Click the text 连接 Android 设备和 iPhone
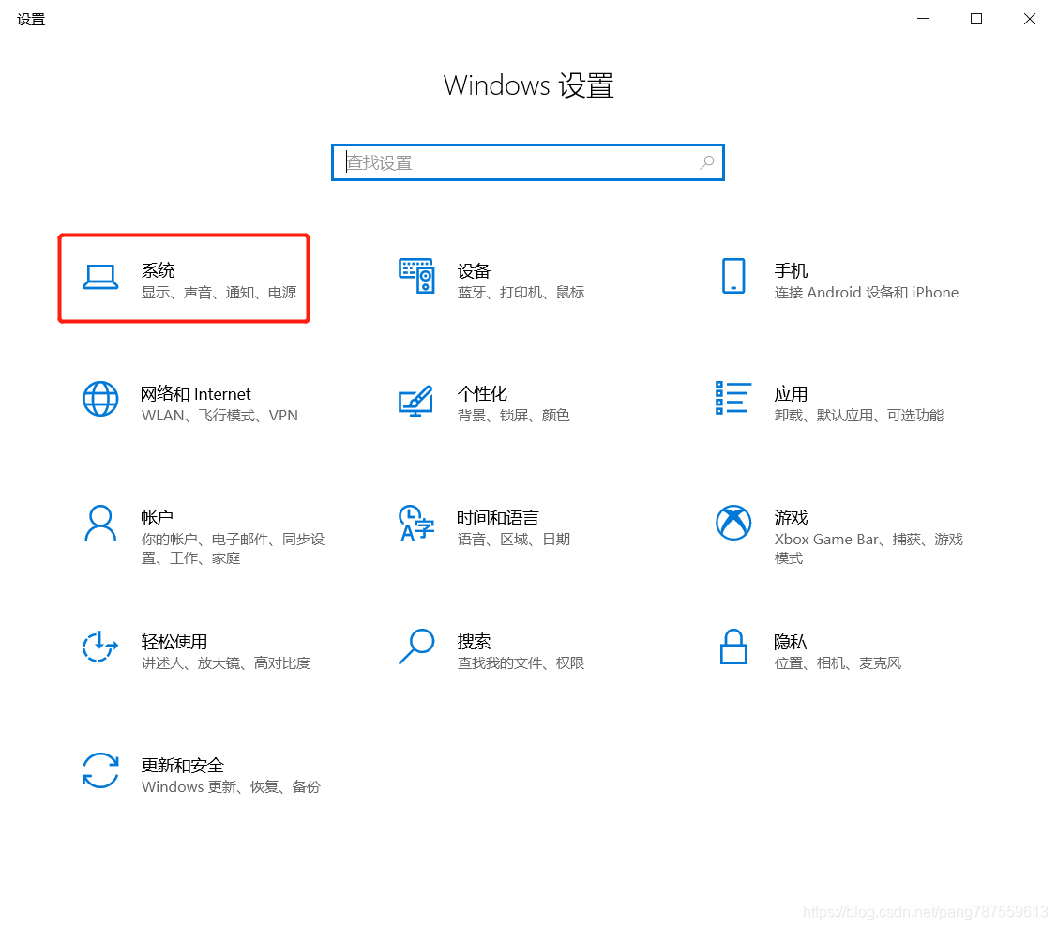Screen dimensions: 1057x929 pos(867,293)
